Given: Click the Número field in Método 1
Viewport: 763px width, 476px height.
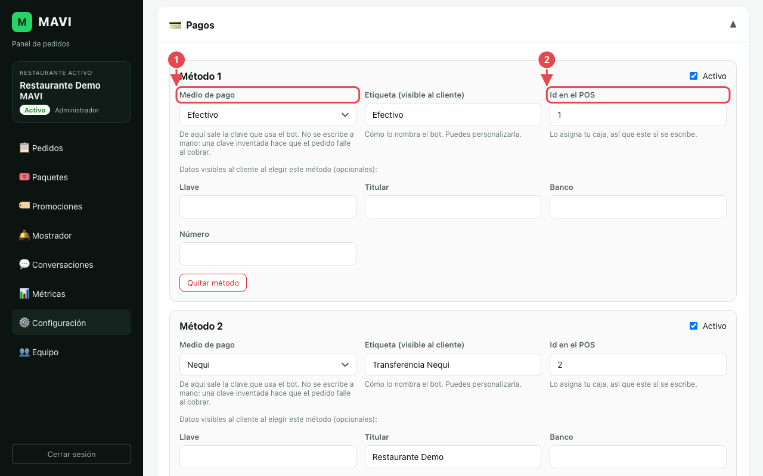Looking at the screenshot, I should tap(268, 253).
